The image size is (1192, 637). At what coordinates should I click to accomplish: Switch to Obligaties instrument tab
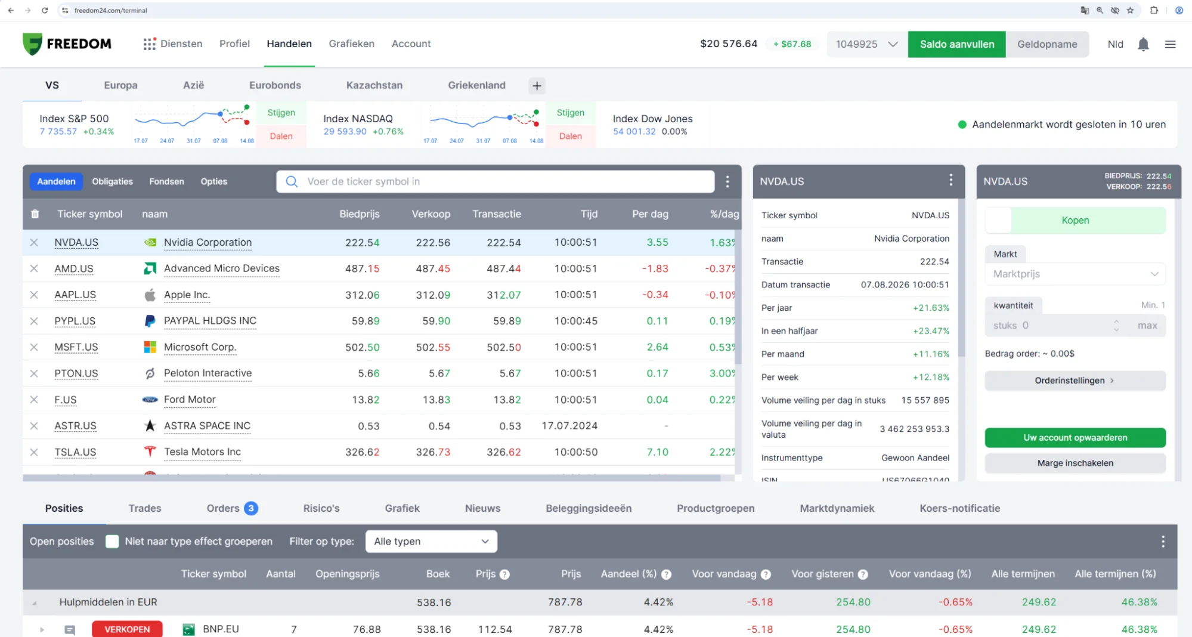[112, 181]
